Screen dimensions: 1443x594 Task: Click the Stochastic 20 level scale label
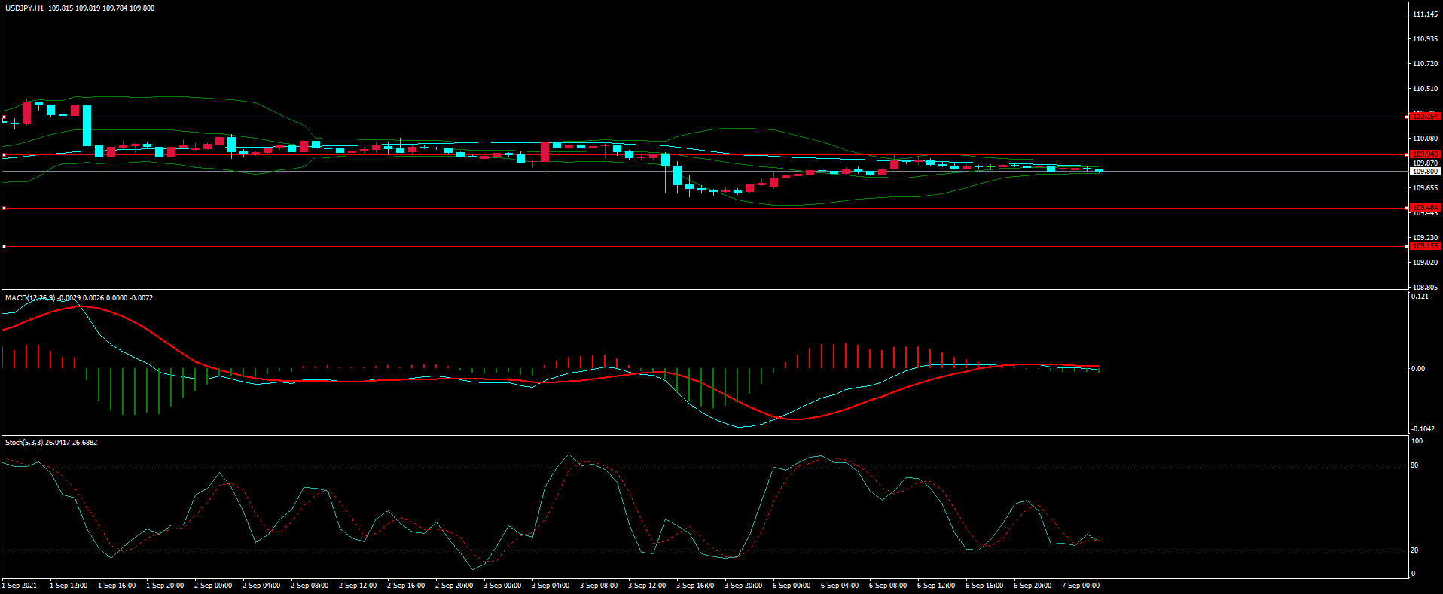pyautogui.click(x=1414, y=550)
